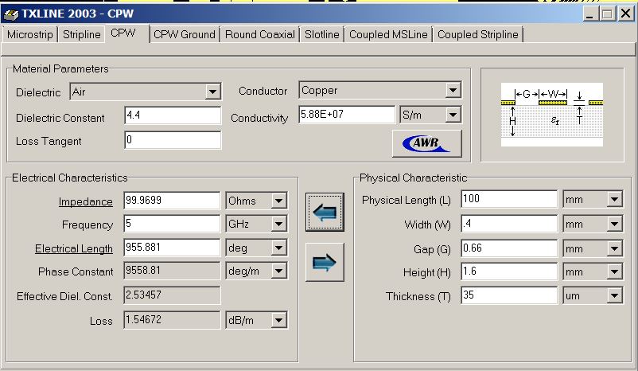The width and height of the screenshot is (638, 371).
Task: Open the CPW Ground tab
Action: [x=185, y=34]
